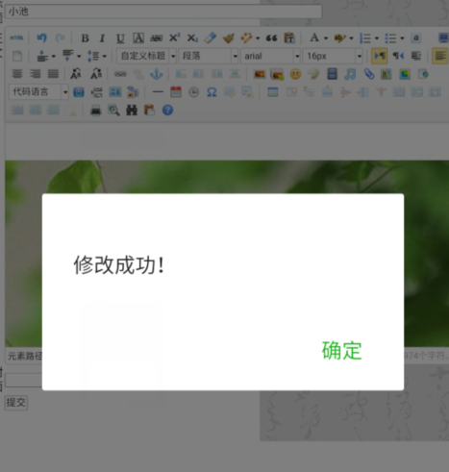Screen dimensions: 449x472
Task: Insert special character with omega icon
Action: pyautogui.click(x=212, y=92)
